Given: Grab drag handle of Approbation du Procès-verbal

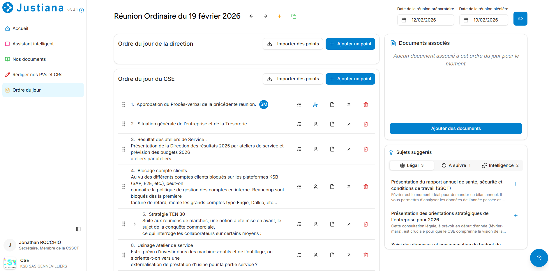Looking at the screenshot, I should 124,104.
